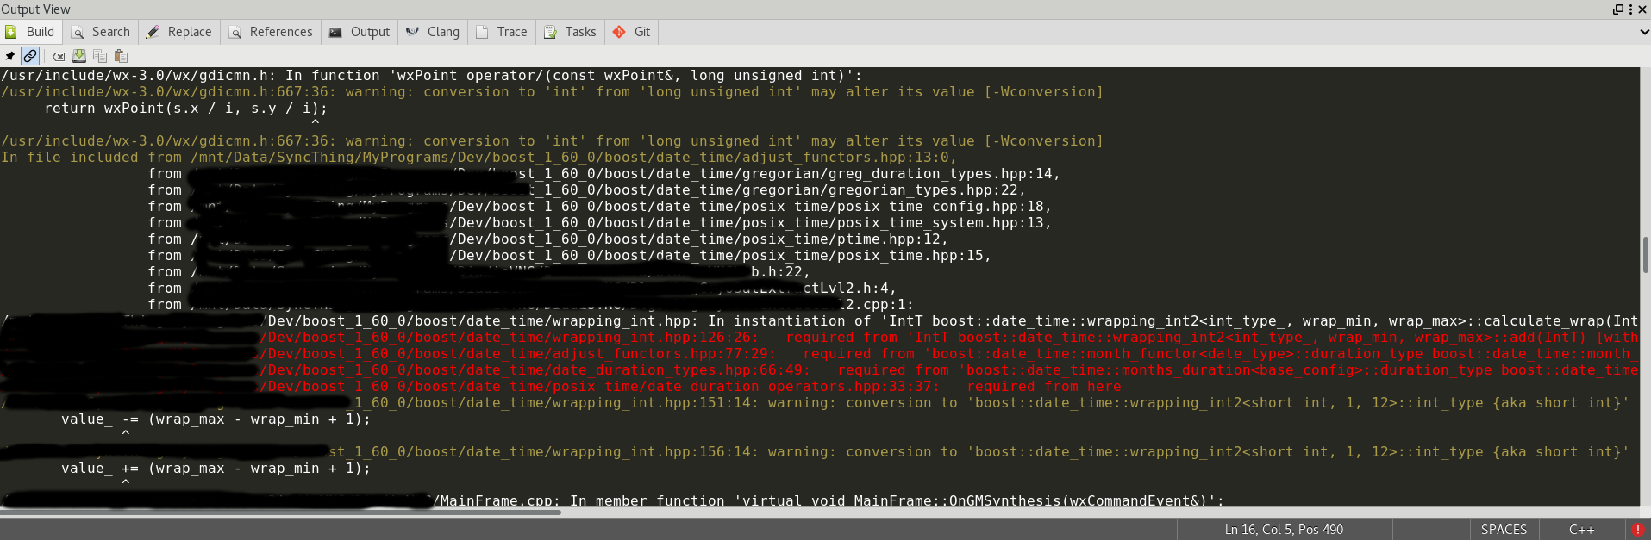Close the Output View pane
This screenshot has height=540, width=1651.
point(1643,9)
